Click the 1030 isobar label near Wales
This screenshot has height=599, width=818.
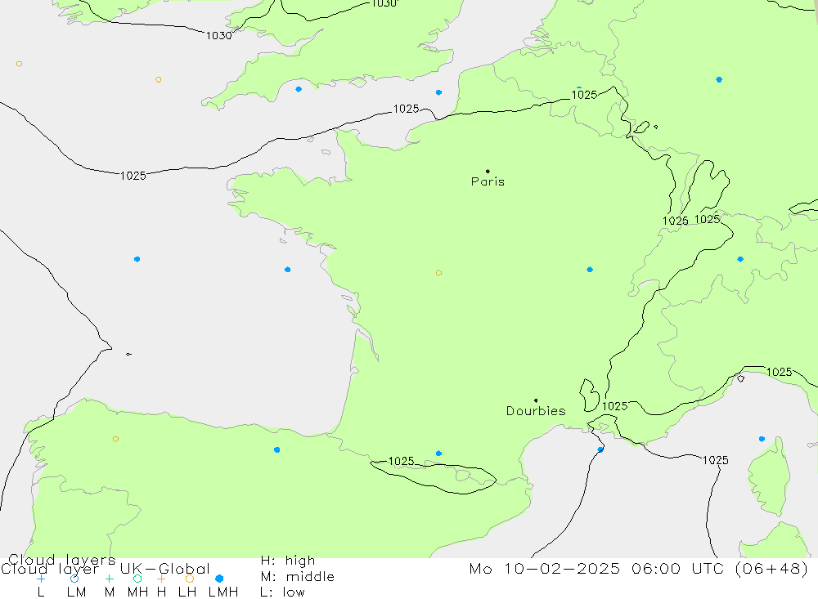[x=218, y=35]
